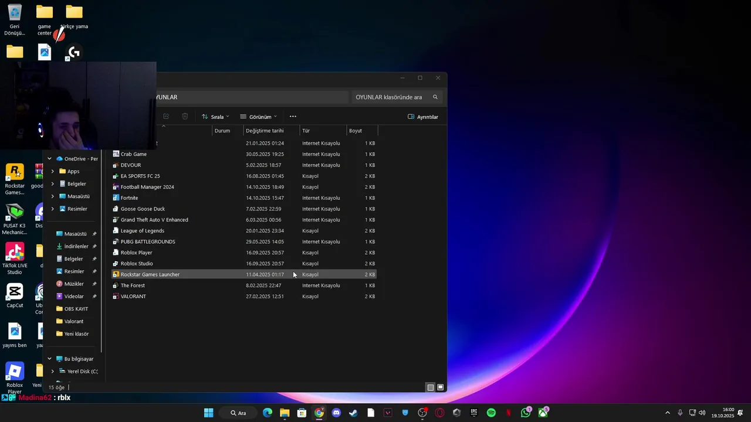The image size is (751, 422).
Task: Click the Ara taskbar search box
Action: pos(238,413)
